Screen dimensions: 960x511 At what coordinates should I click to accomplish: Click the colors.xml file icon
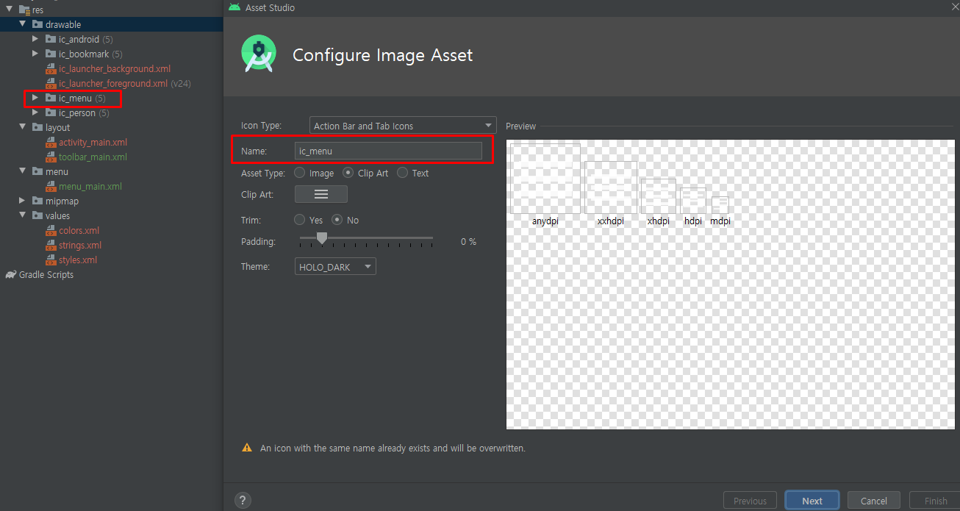pos(51,230)
